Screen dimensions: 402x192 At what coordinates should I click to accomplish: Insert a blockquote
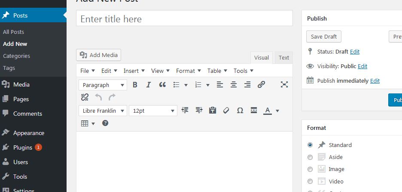click(162, 85)
